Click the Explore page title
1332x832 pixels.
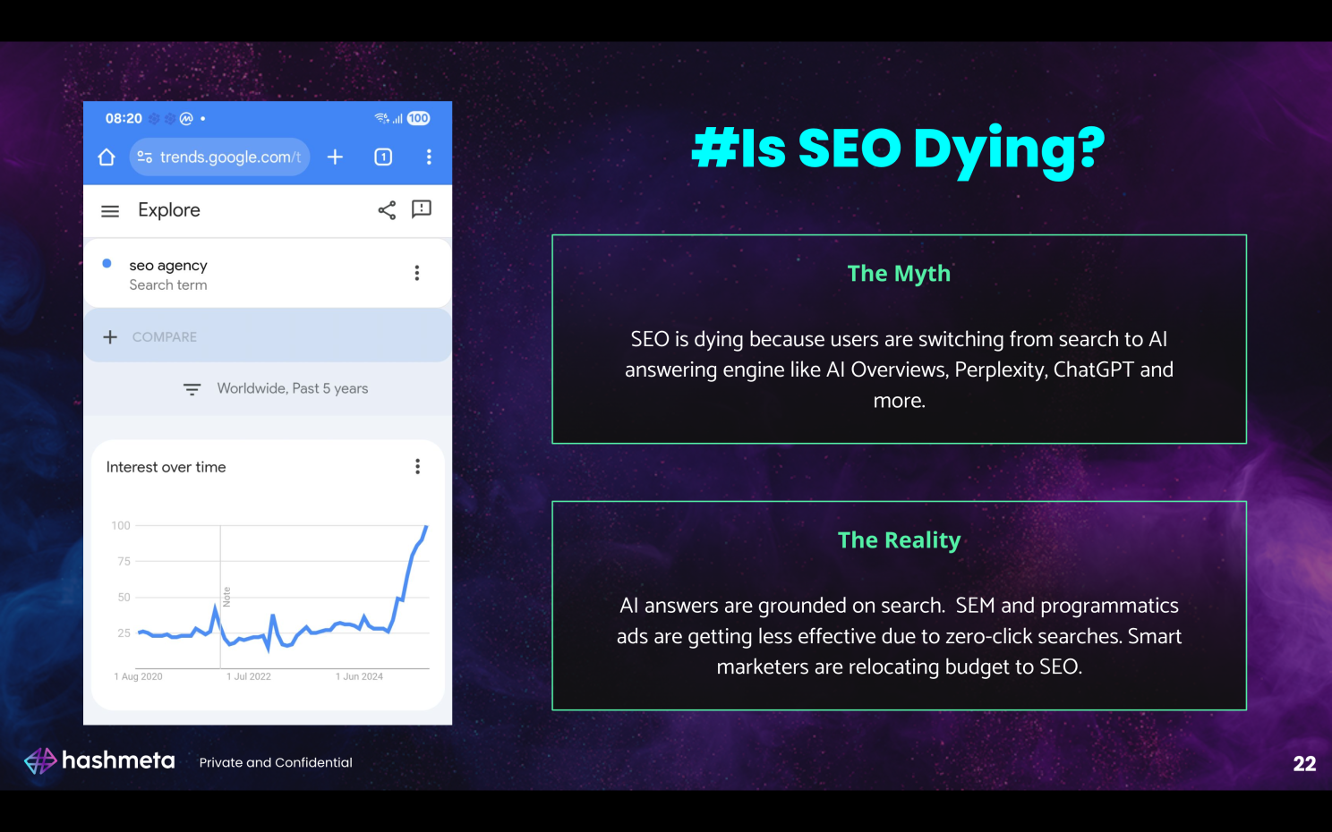(x=169, y=210)
